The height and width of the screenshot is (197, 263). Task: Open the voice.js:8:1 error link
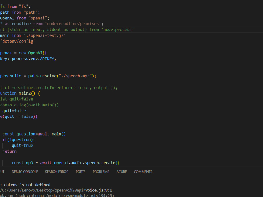(x=99, y=190)
